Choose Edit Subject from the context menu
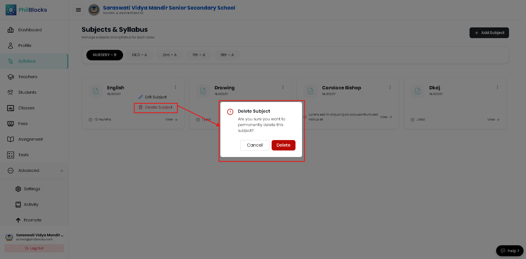The height and width of the screenshot is (259, 526). [155, 97]
